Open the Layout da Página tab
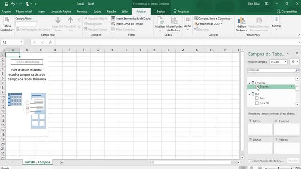The image size is (301, 169). (x=61, y=11)
